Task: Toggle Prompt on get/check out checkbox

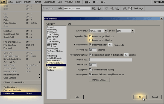Action: [x=90, y=36]
